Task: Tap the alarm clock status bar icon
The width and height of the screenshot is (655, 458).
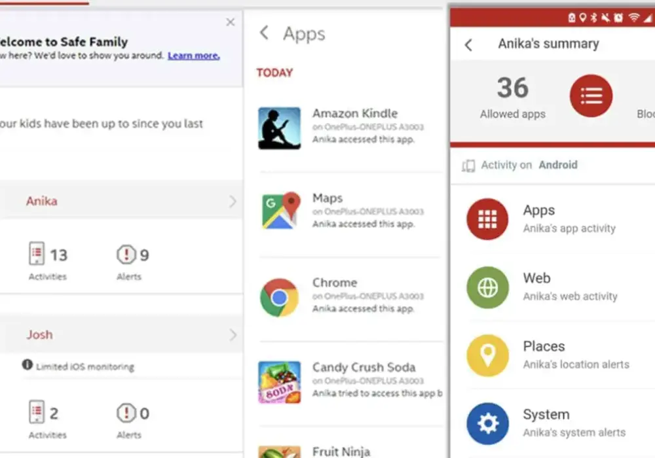Action: [618, 18]
